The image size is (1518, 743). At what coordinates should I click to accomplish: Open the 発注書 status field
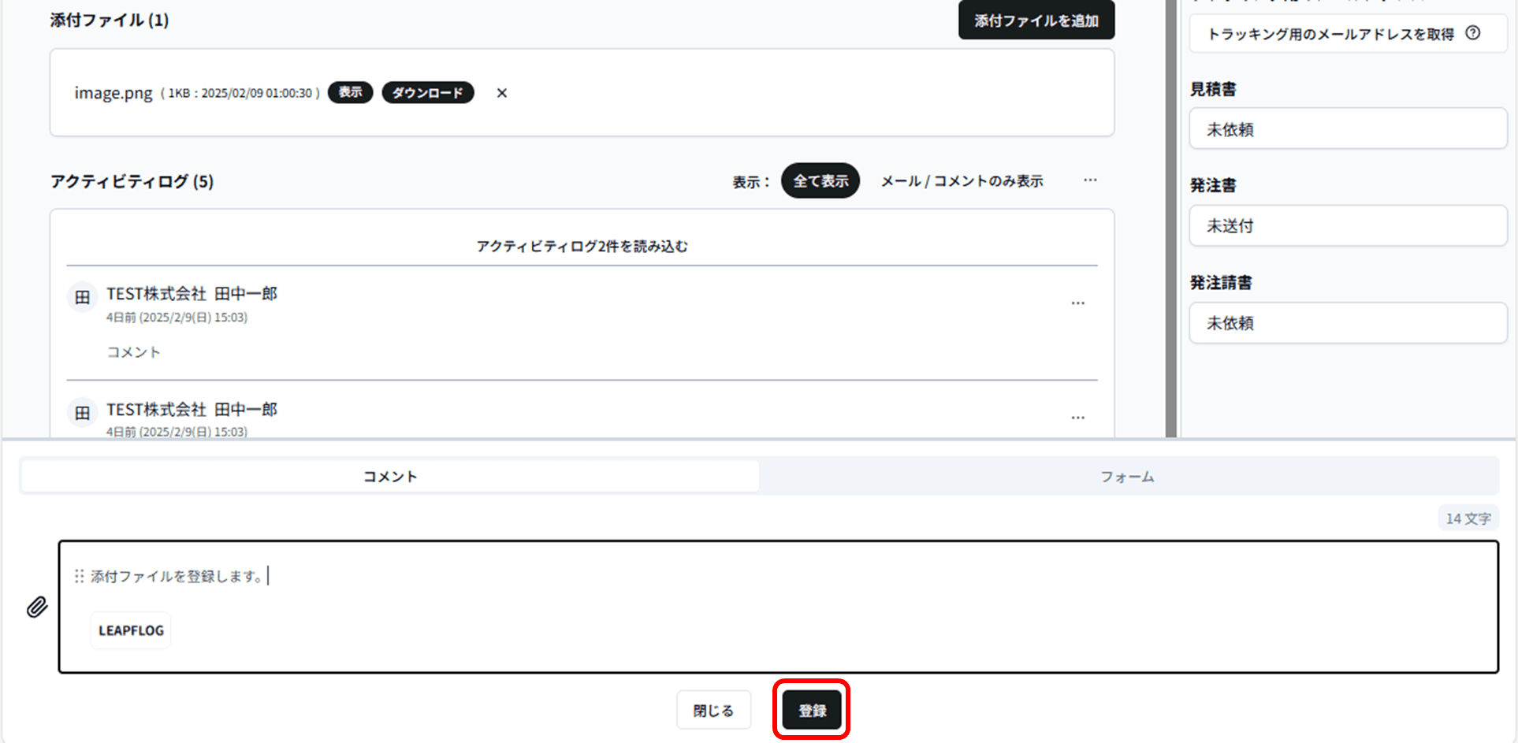click(1347, 226)
